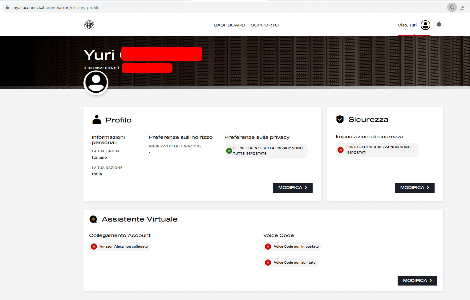Open the DASHBOARD menu item
The width and height of the screenshot is (470, 300).
tap(229, 25)
